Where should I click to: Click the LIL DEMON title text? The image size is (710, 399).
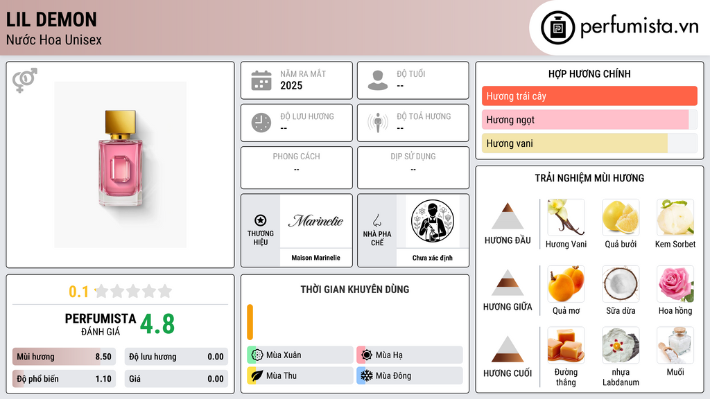51,19
